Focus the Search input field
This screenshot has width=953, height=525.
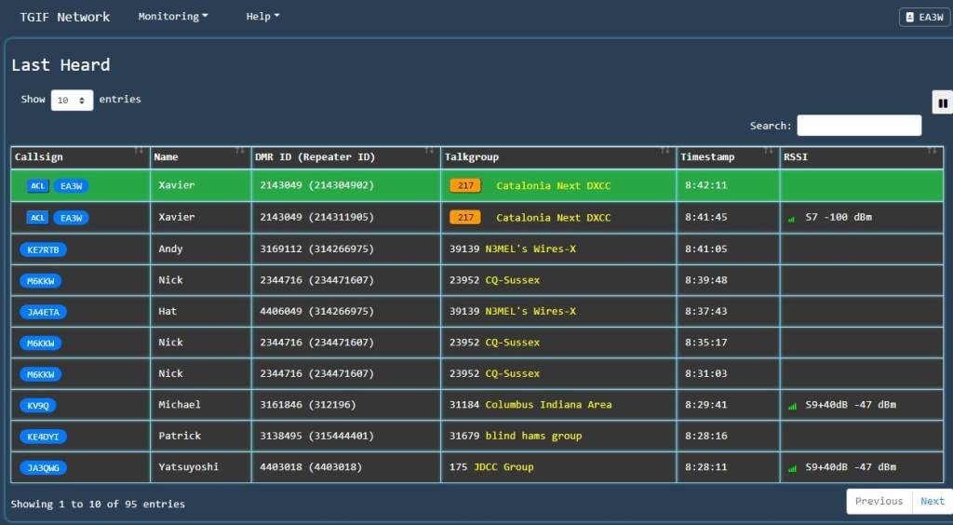click(x=858, y=126)
